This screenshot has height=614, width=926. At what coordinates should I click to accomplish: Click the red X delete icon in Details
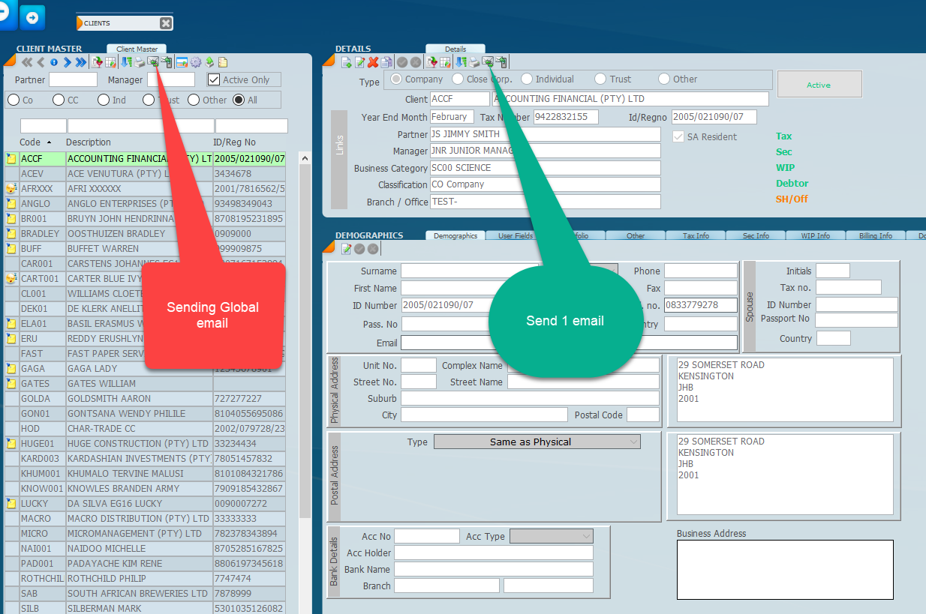373,62
